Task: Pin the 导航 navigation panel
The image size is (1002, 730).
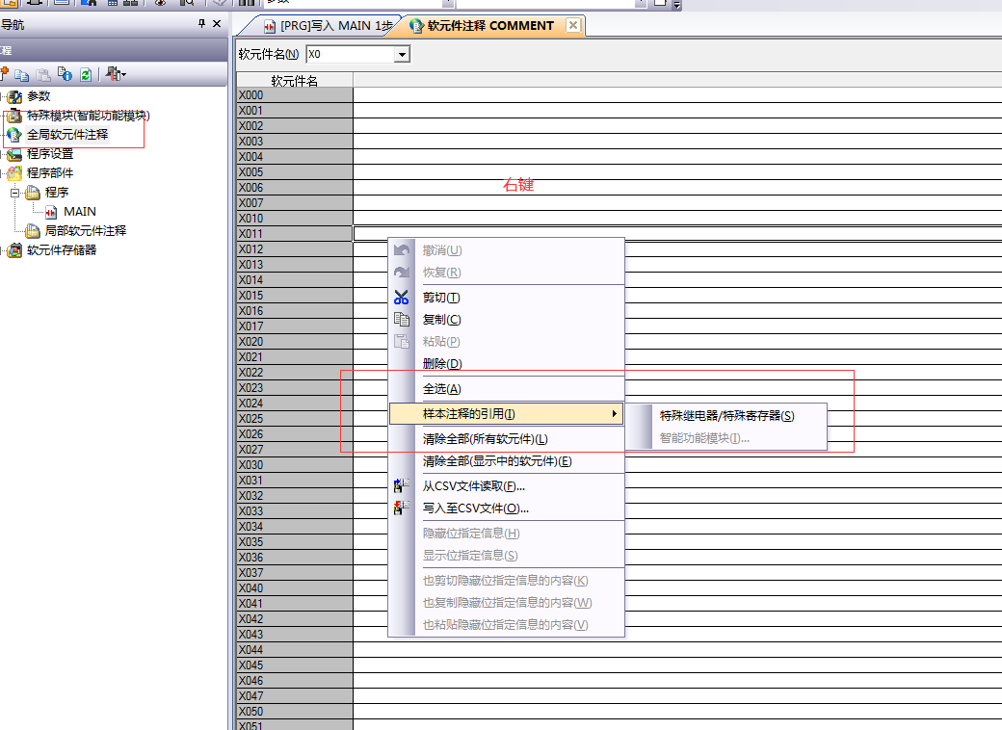Action: tap(201, 24)
